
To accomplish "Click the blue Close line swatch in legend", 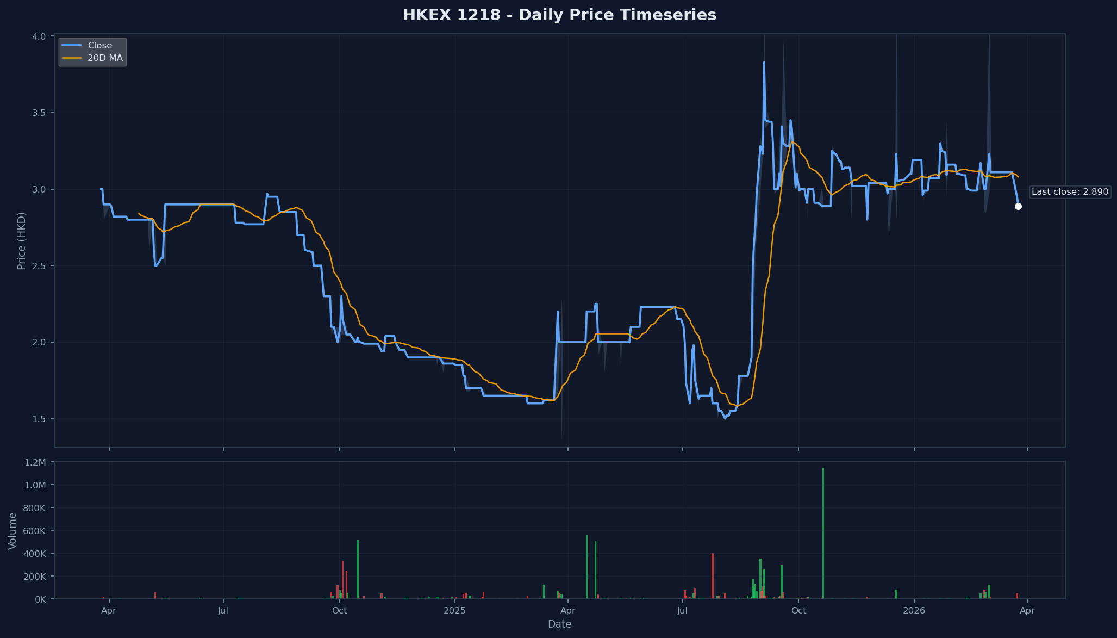I will [72, 46].
